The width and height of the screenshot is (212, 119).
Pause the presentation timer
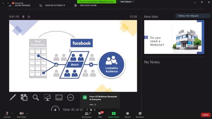coord(24,17)
